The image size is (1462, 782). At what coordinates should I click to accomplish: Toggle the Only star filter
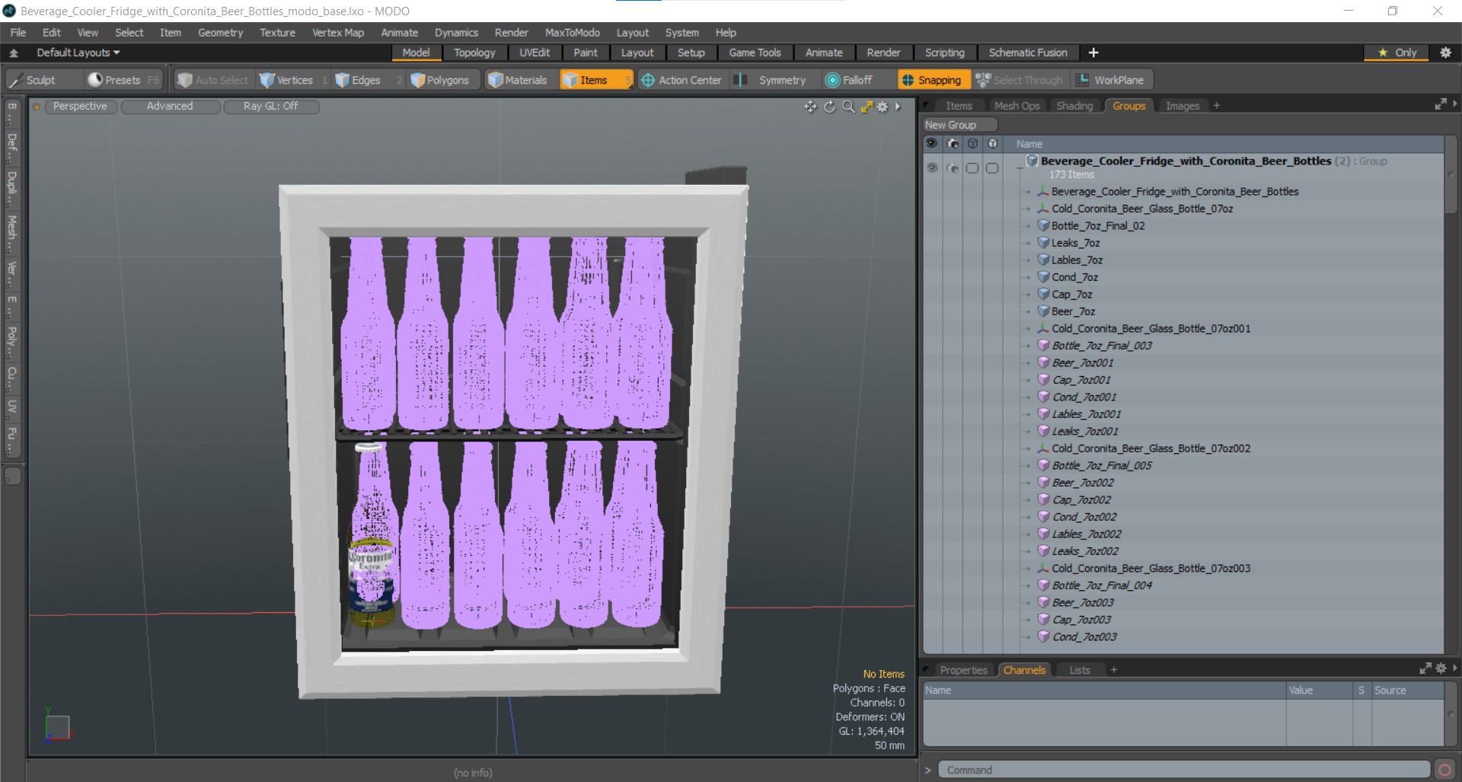(x=1397, y=53)
